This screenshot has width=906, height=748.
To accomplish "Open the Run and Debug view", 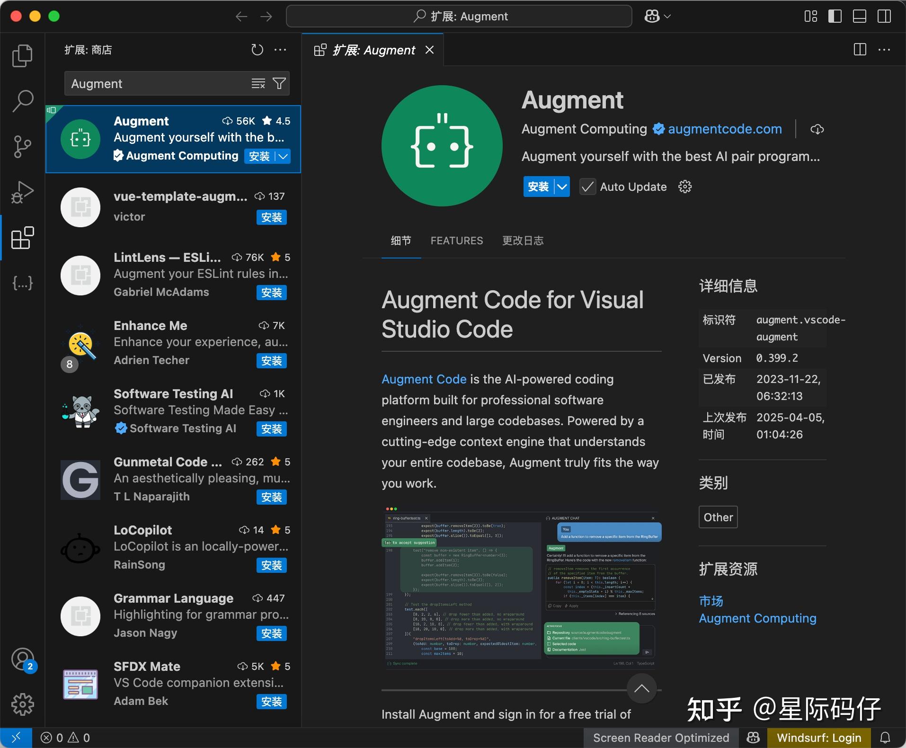I will 22,192.
